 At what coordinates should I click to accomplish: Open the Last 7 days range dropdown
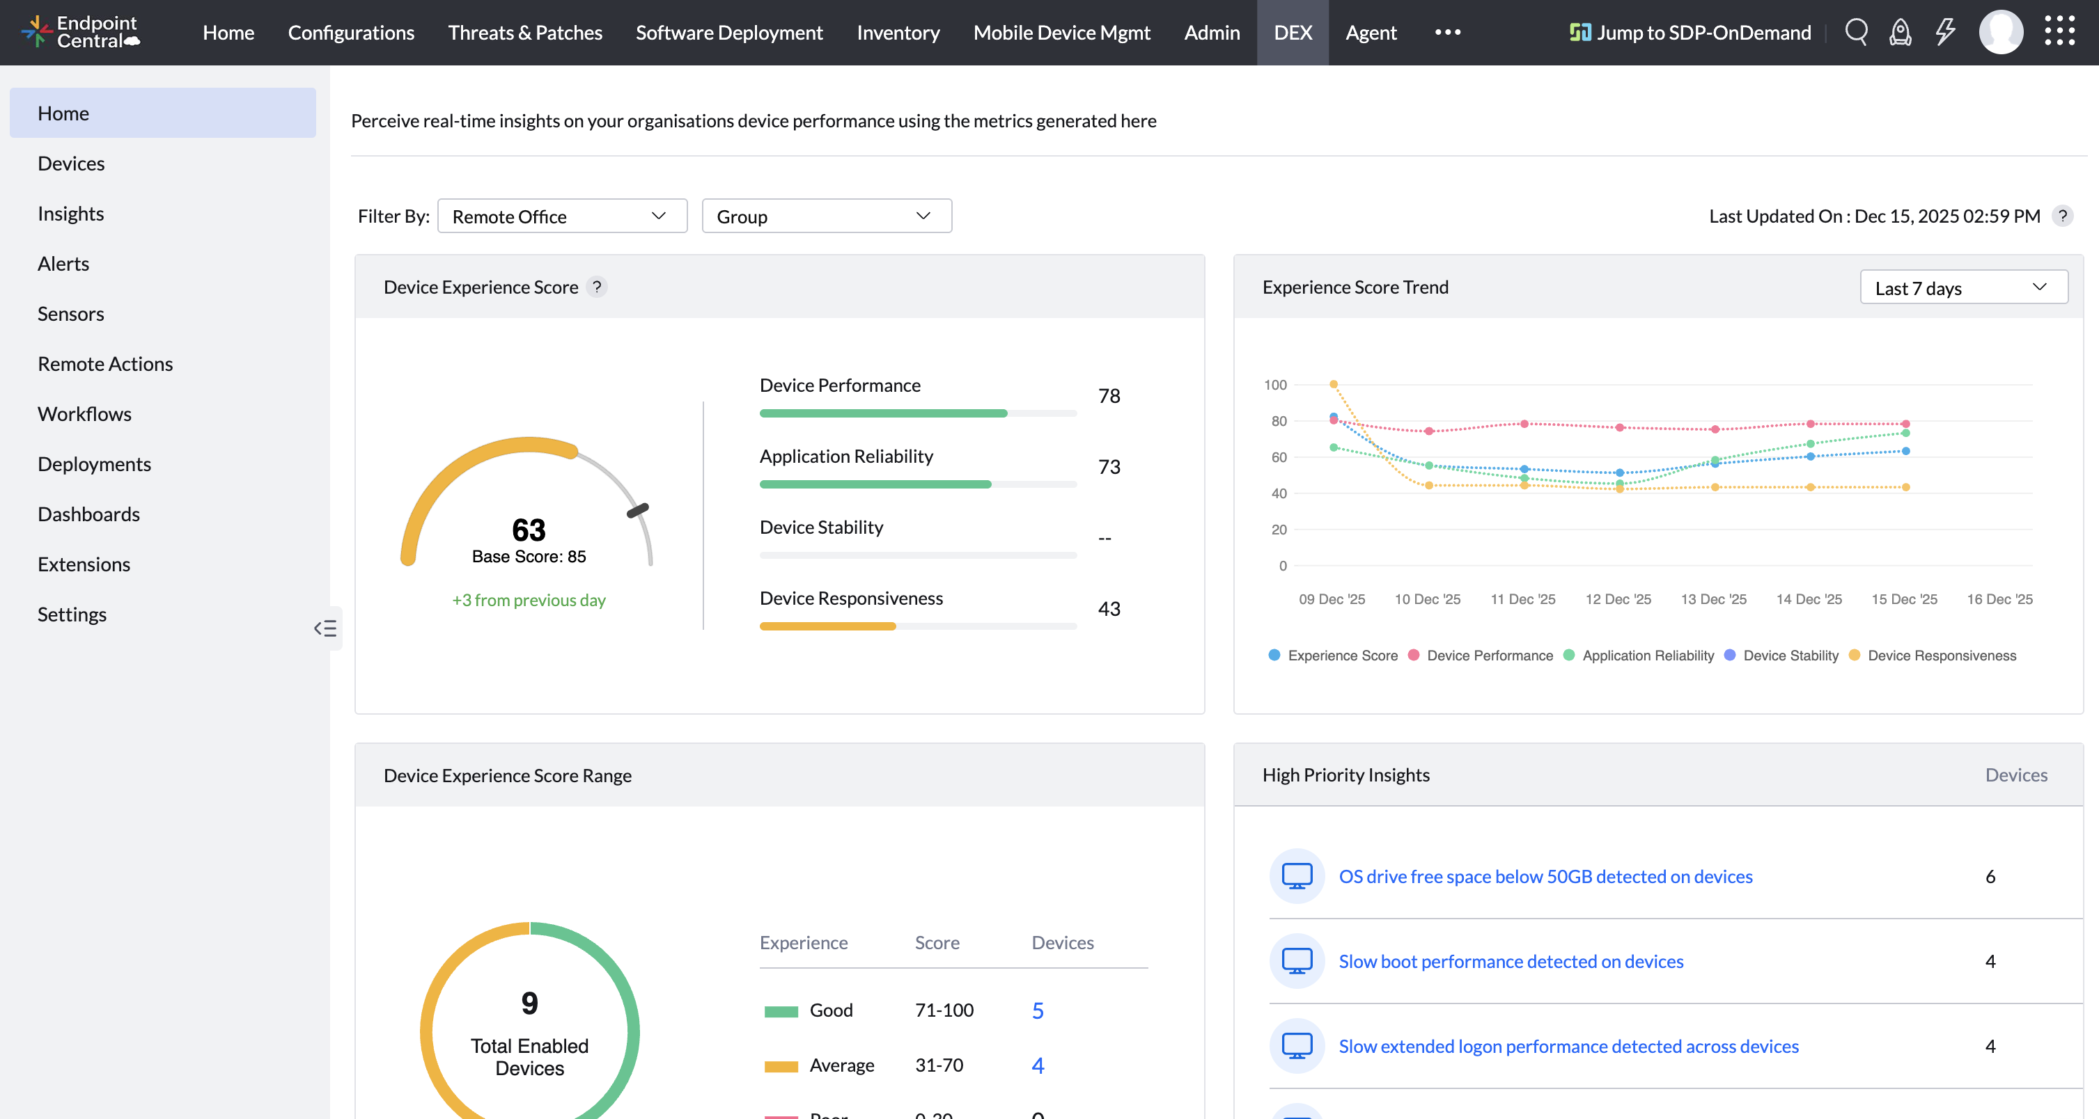[1963, 287]
